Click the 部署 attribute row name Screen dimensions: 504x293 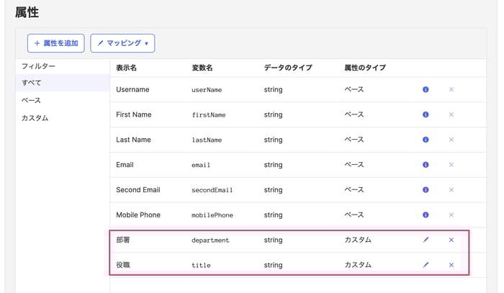[x=123, y=240]
